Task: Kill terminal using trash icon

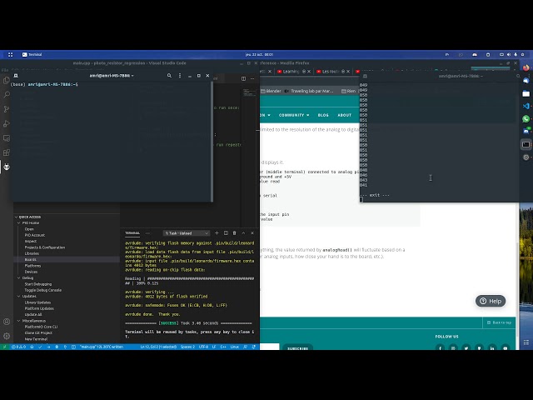Action: (235, 233)
